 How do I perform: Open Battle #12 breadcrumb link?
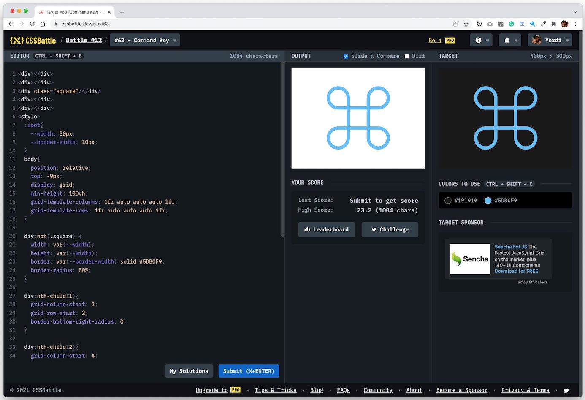coord(84,40)
